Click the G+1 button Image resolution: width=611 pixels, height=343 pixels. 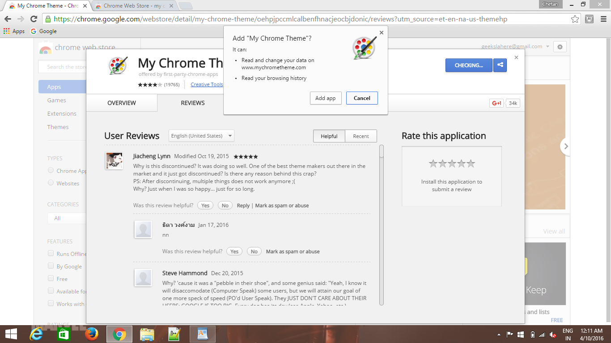(496, 103)
